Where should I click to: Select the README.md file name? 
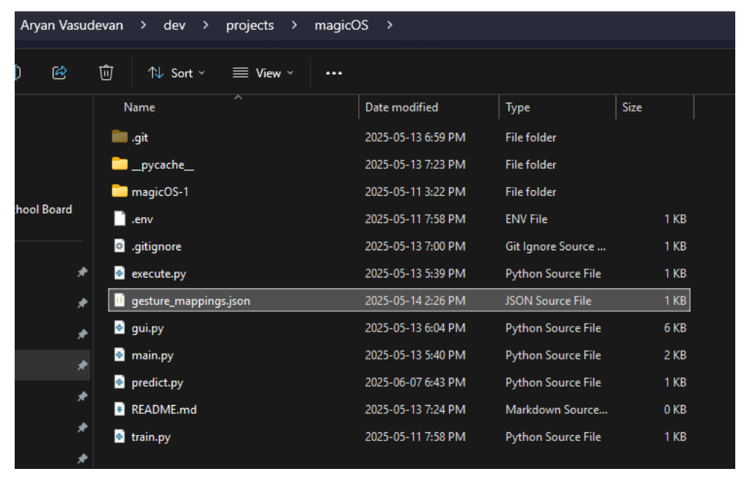(164, 409)
